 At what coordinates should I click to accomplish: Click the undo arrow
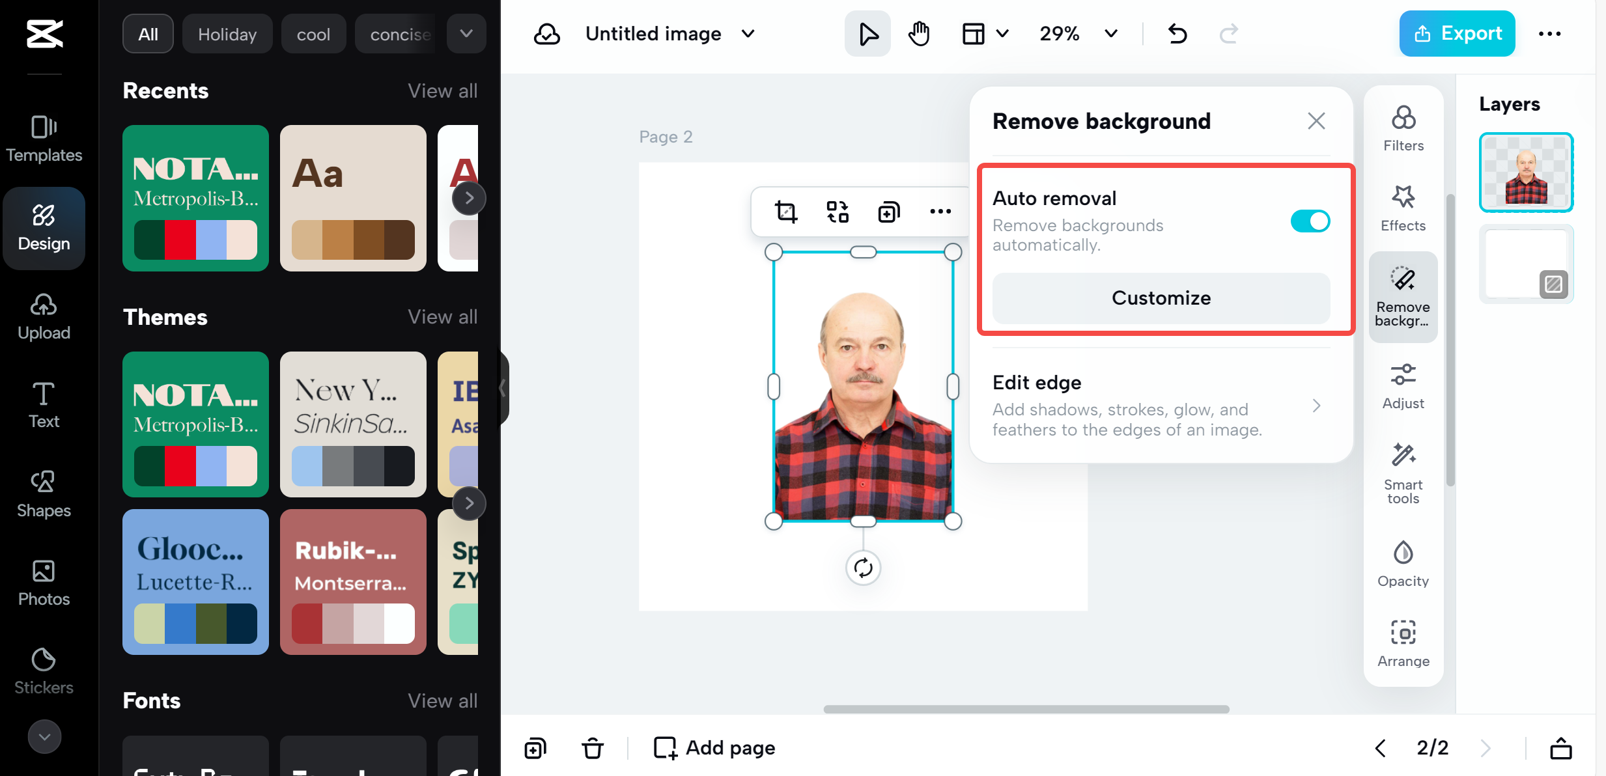click(x=1177, y=34)
